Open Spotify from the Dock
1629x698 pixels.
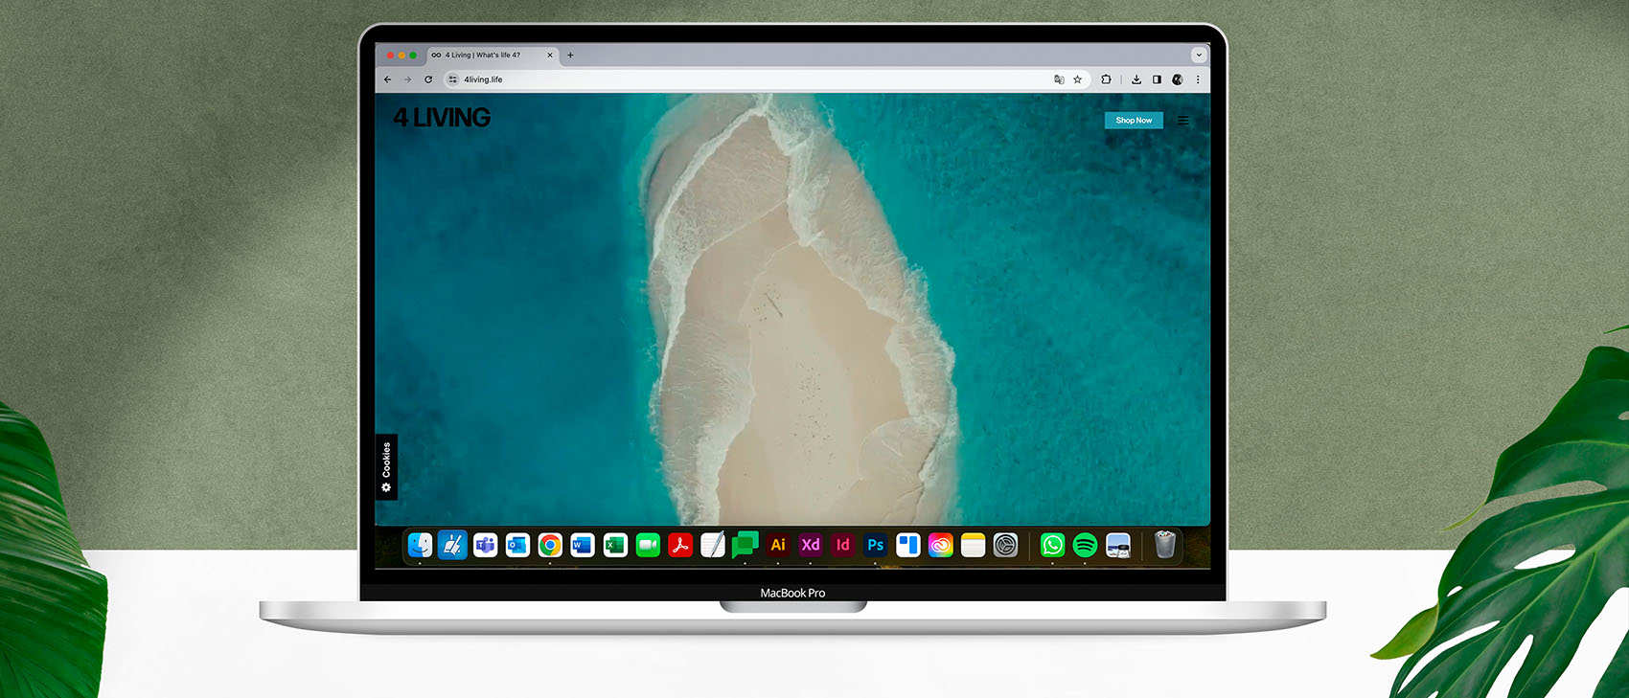pos(1085,545)
